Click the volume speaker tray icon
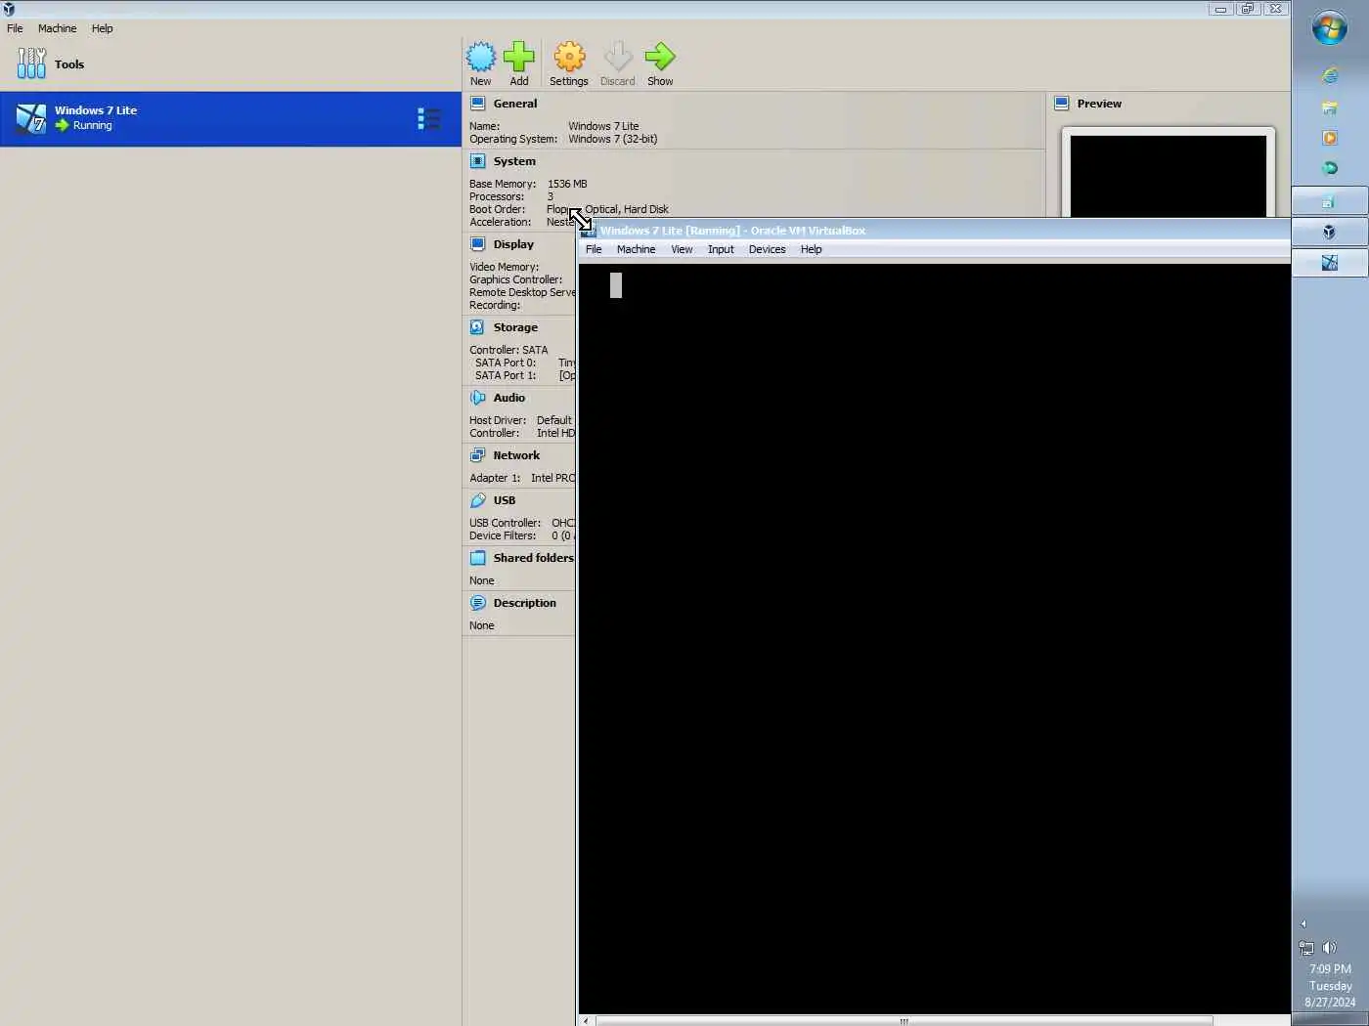 pyautogui.click(x=1330, y=947)
